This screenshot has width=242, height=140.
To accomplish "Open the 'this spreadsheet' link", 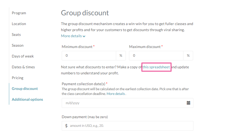I will [156, 67].
